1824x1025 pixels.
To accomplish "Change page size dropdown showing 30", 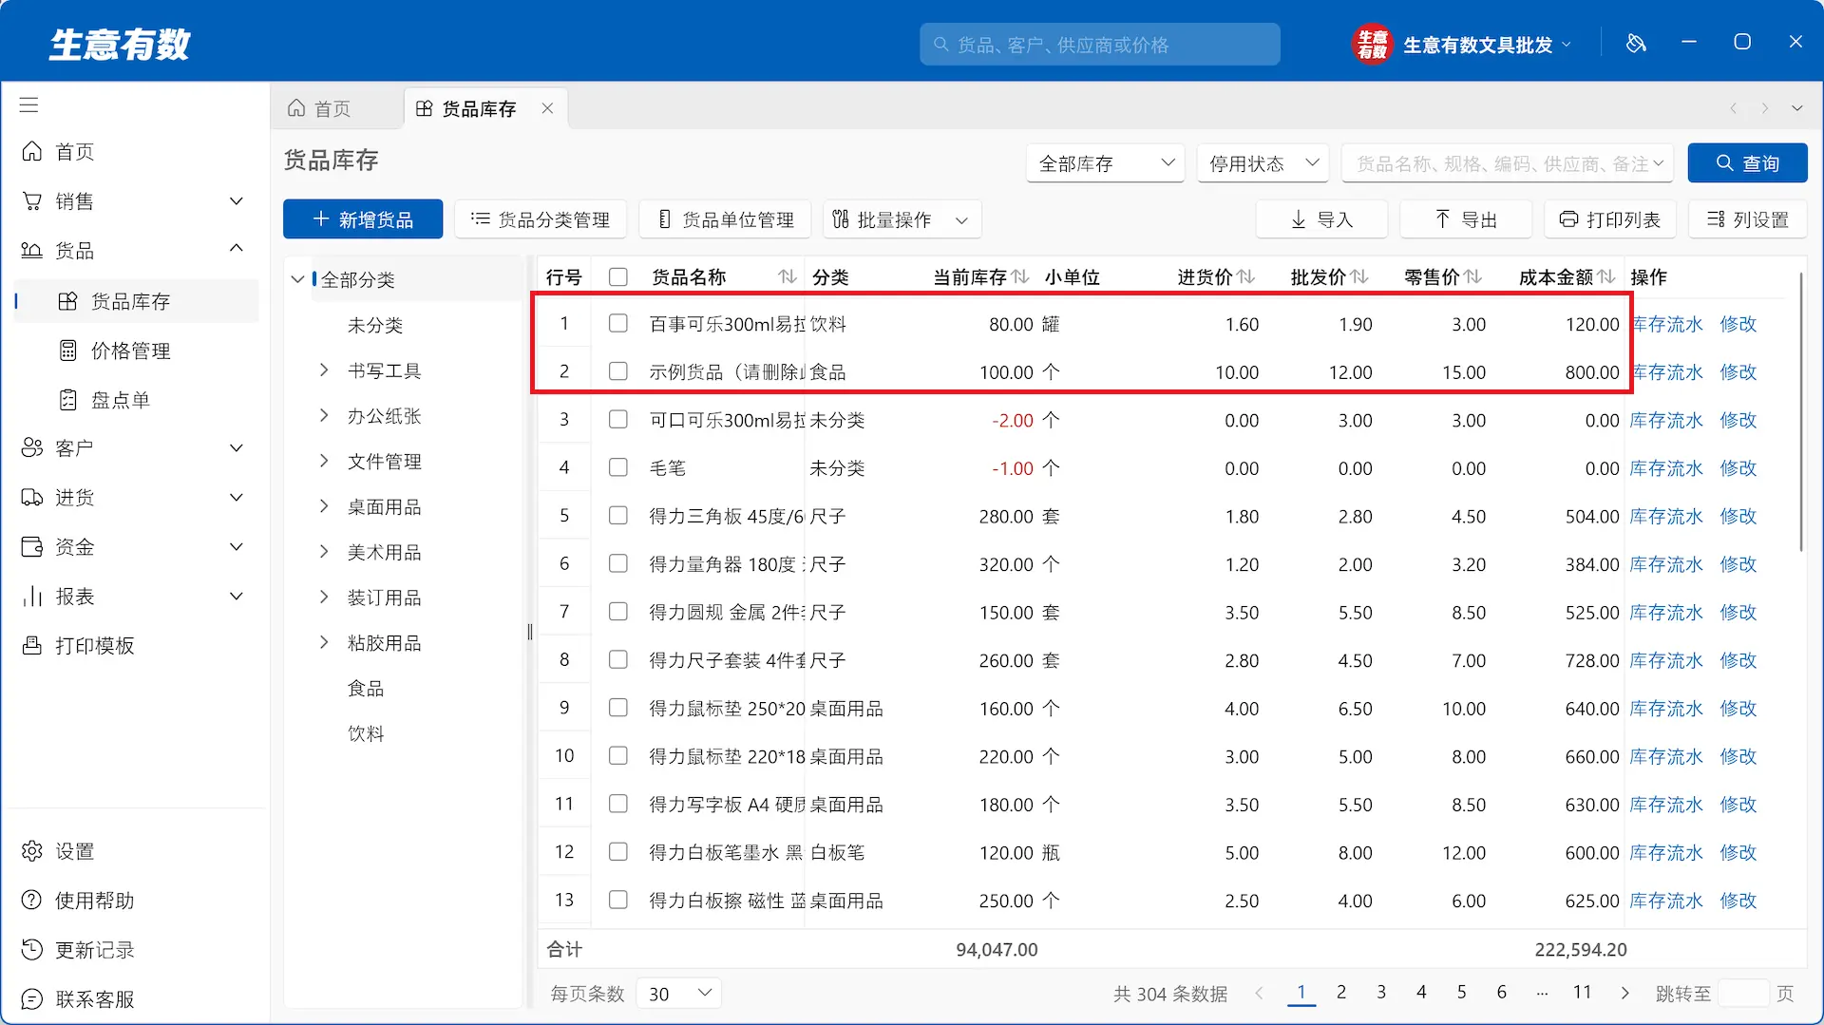I will 678,994.
